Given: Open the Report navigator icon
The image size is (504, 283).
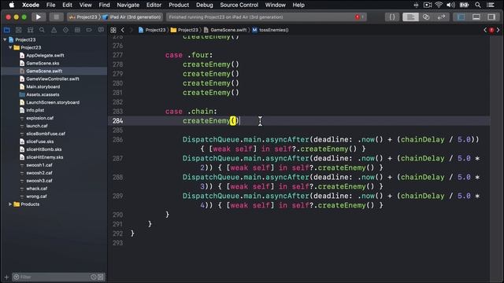Looking at the screenshot, I should point(101,30).
